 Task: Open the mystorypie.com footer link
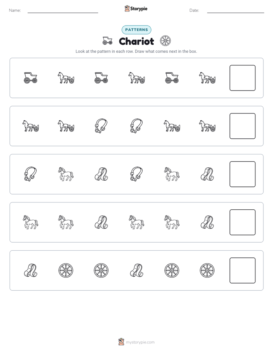pyautogui.click(x=140, y=342)
